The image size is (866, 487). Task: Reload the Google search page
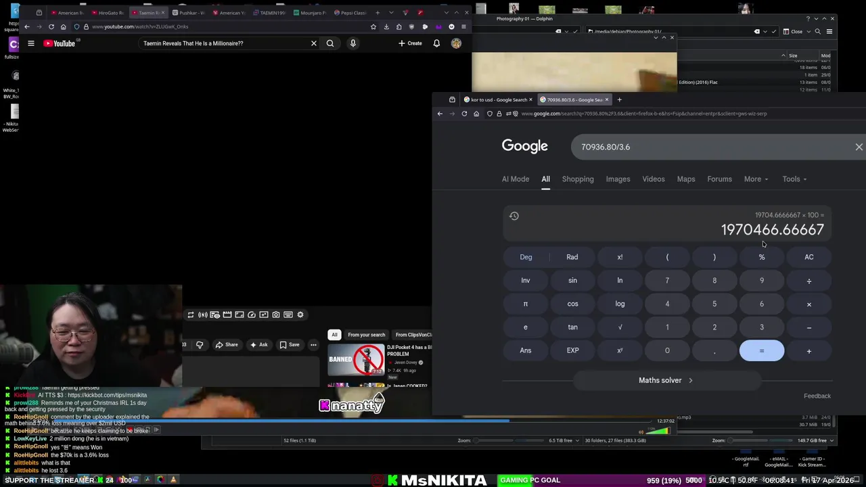464,114
